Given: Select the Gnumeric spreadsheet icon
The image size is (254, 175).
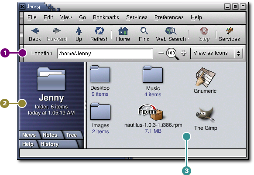Looking at the screenshot, I should (x=205, y=77).
